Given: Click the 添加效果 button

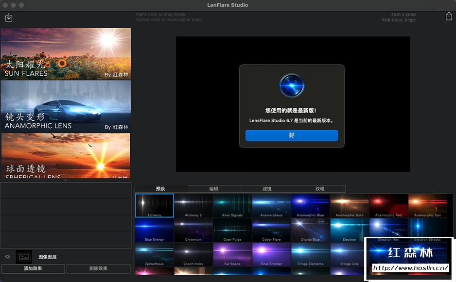Looking at the screenshot, I should (x=33, y=268).
